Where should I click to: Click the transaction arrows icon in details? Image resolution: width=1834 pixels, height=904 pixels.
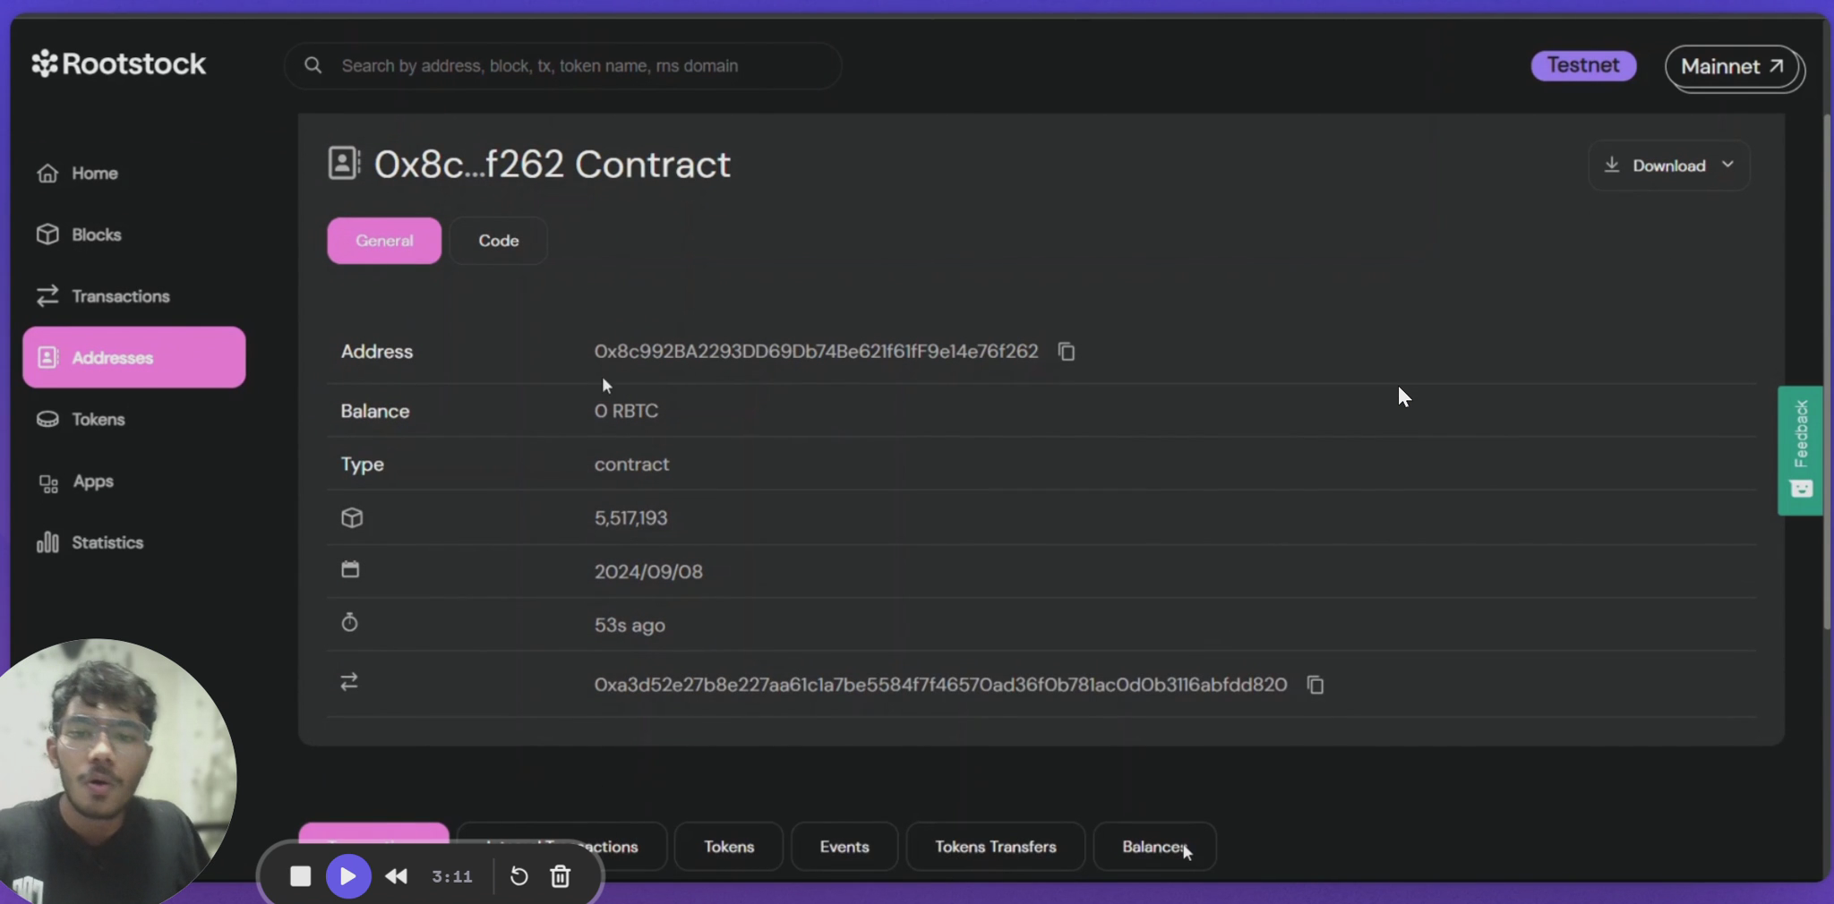(x=349, y=682)
